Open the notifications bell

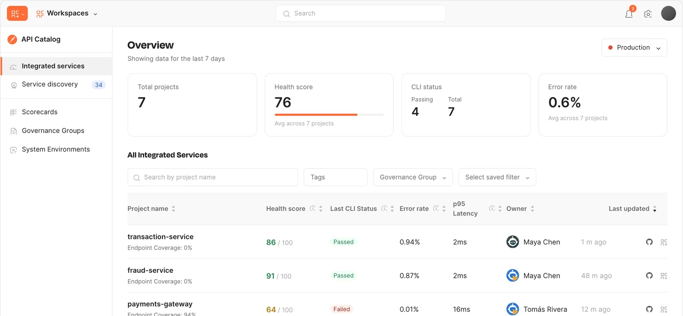pyautogui.click(x=629, y=14)
